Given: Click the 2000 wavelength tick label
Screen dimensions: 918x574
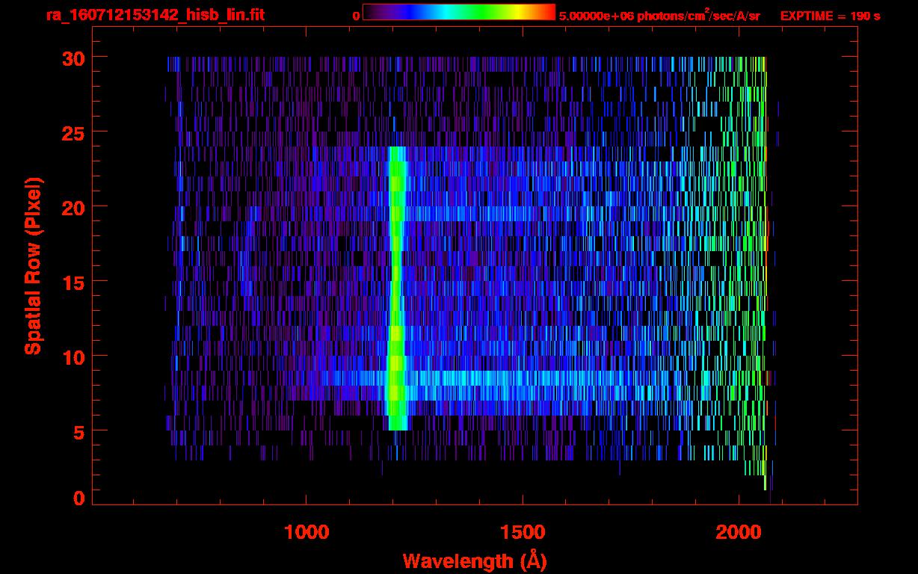Looking at the screenshot, I should click(x=739, y=532).
